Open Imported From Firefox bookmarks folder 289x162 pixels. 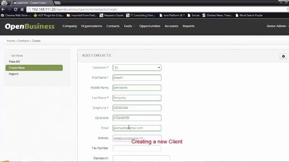(x=81, y=15)
